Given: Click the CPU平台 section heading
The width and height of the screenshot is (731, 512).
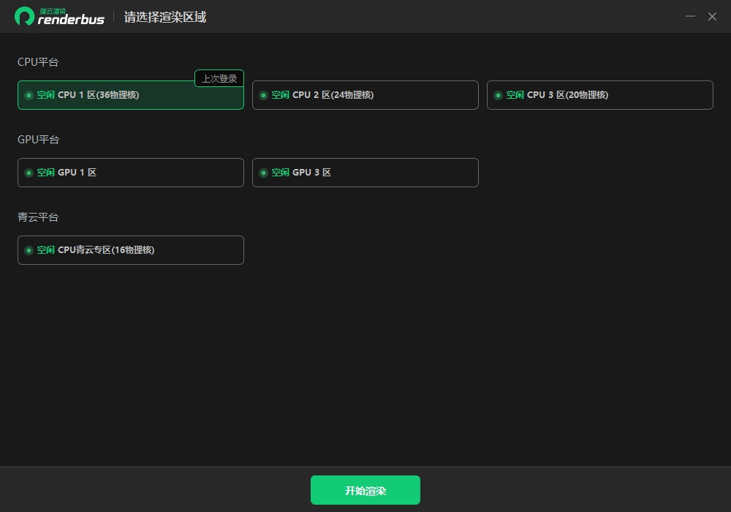Looking at the screenshot, I should [38, 62].
